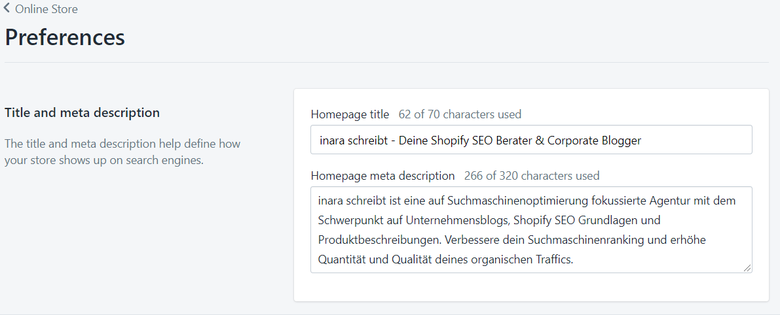The width and height of the screenshot is (780, 315).
Task: Click the "Title and meta description" section heading
Action: pyautogui.click(x=82, y=112)
